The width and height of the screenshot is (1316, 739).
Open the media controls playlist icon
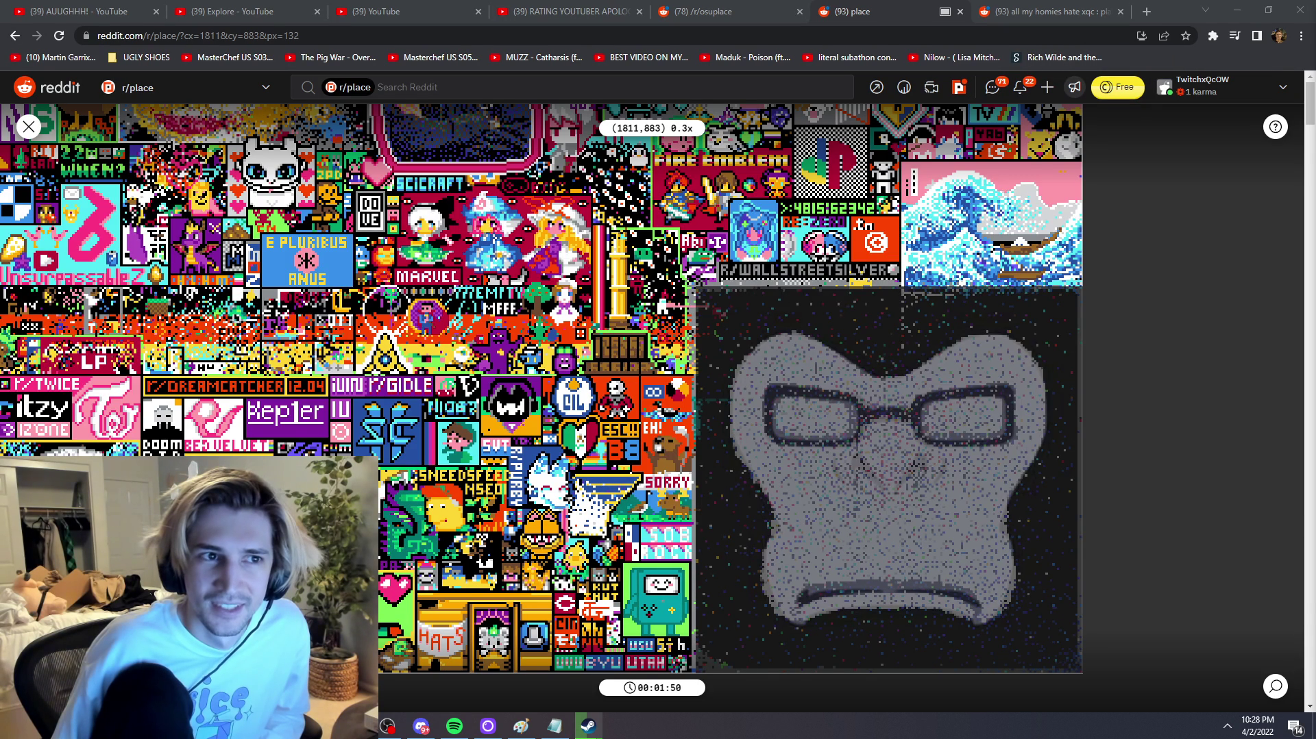click(x=1234, y=36)
